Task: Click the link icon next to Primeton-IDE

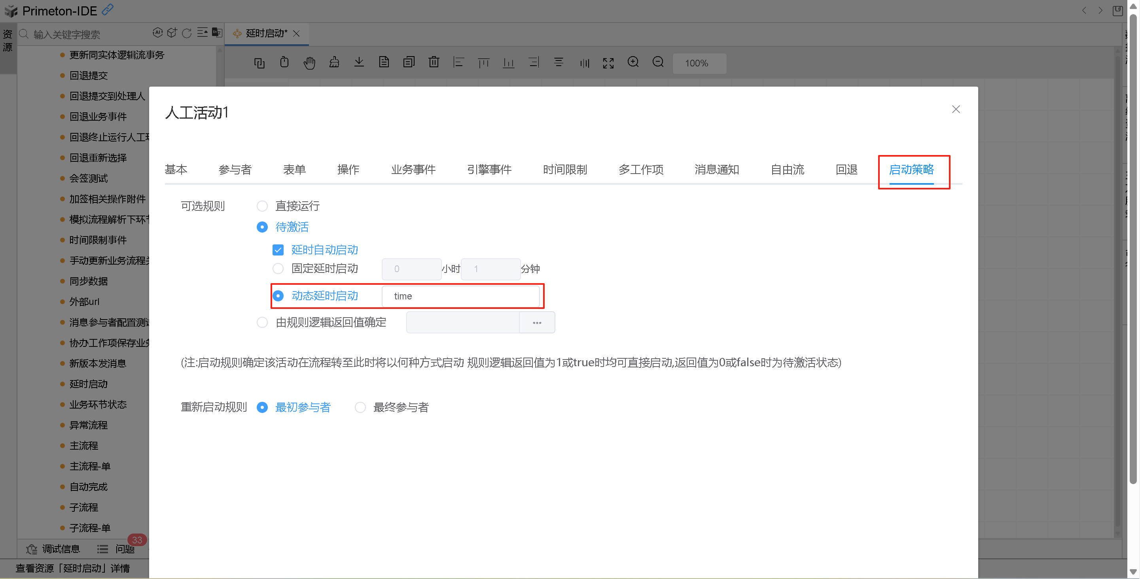Action: [108, 9]
